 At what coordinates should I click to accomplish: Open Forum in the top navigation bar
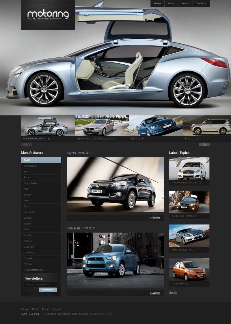click(x=185, y=3)
